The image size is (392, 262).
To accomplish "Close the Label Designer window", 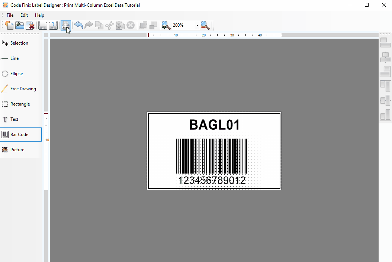I will coord(384,5).
